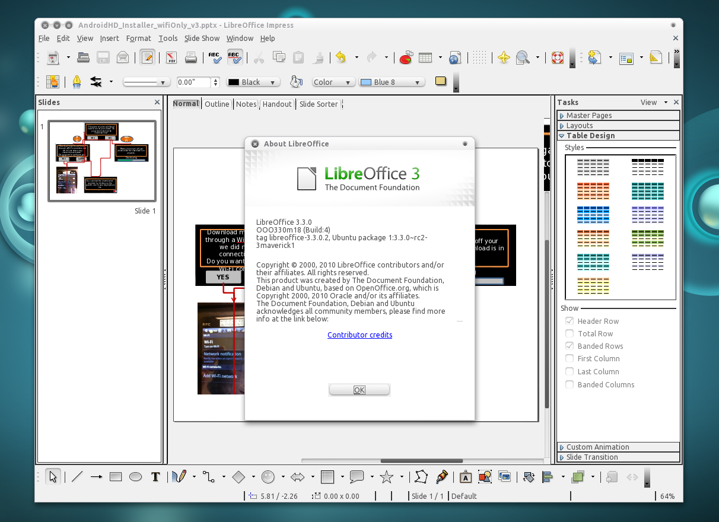
Task: Click the Contributor credits link
Action: click(359, 335)
